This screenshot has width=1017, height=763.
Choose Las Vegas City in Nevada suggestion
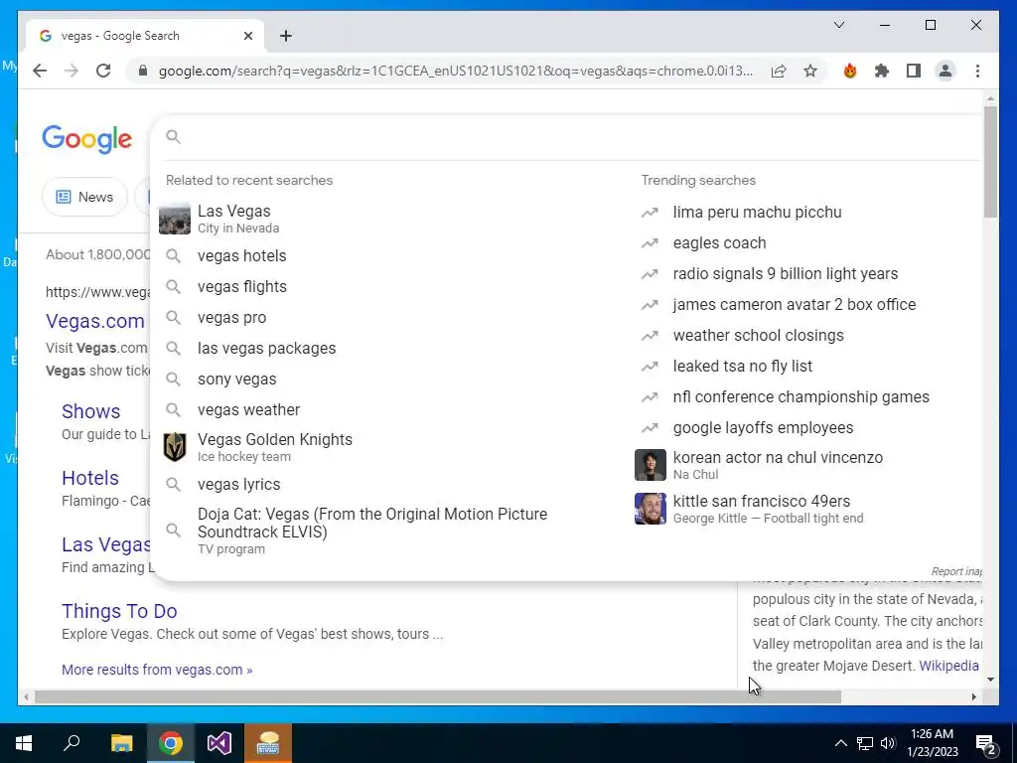388,219
